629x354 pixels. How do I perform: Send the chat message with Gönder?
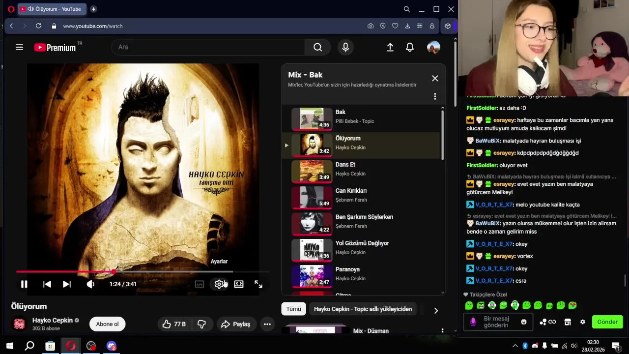click(x=607, y=322)
